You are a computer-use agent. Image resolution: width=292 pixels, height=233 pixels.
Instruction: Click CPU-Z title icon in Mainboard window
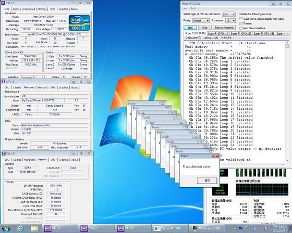point(4,82)
